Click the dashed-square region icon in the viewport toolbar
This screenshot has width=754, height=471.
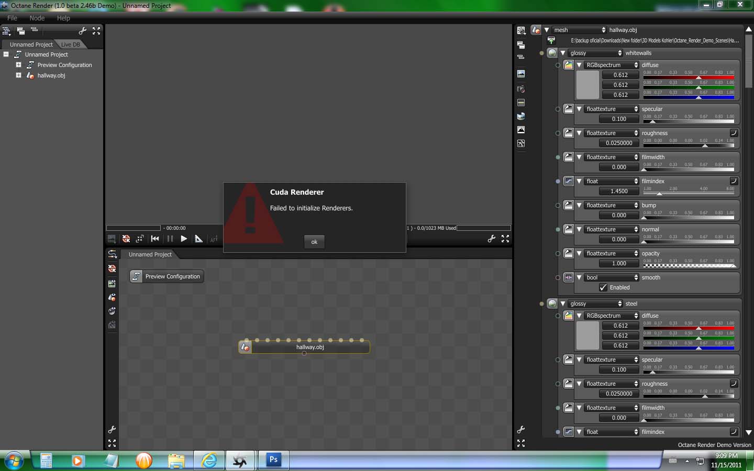point(140,239)
